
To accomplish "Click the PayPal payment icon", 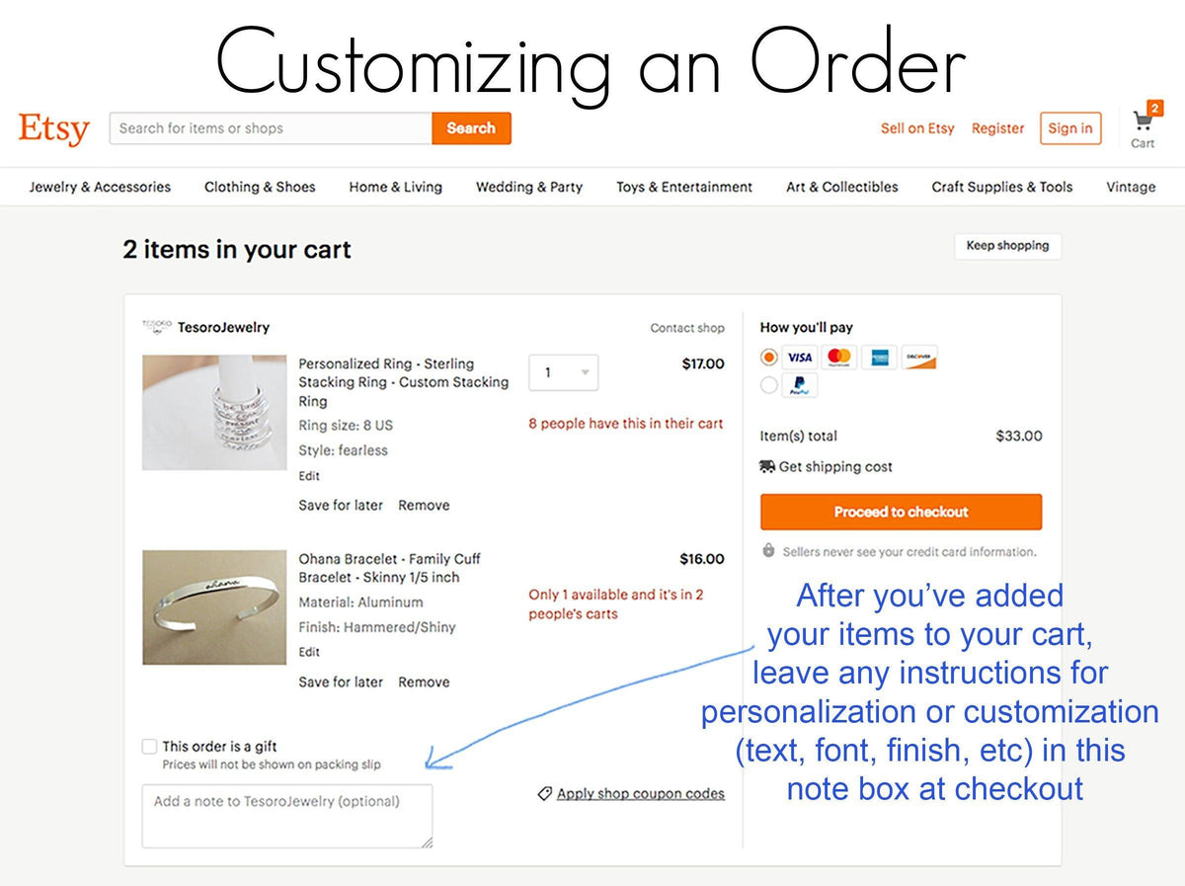I will point(799,386).
